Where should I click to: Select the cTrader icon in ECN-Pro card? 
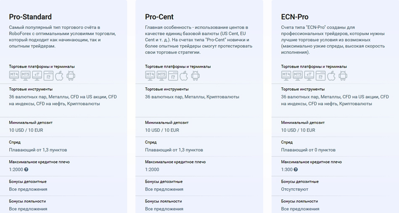309,76
